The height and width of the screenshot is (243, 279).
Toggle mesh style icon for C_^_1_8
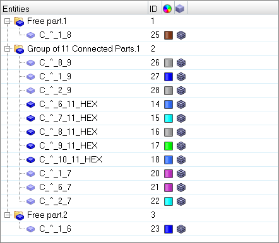(x=181, y=35)
